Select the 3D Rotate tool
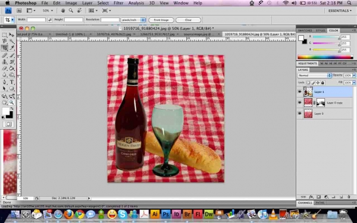 pos(4,96)
